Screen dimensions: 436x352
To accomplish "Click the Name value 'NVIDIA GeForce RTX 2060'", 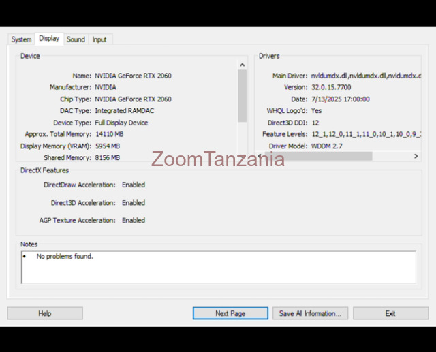I will [x=134, y=76].
